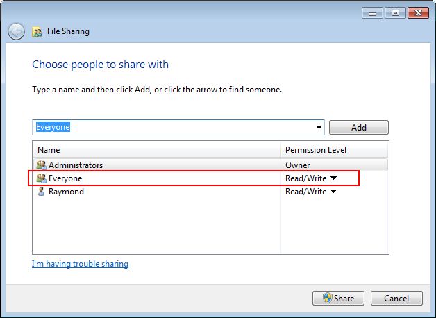This screenshot has width=436, height=318.
Task: Open the I'm having trouble sharing link
Action: (x=80, y=264)
